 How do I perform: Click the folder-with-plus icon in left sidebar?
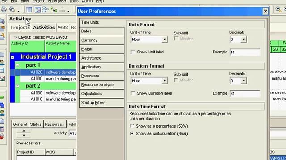pos(2,21)
